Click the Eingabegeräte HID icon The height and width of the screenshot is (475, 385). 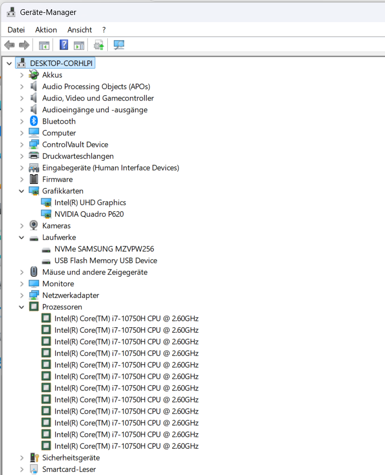pyautogui.click(x=34, y=167)
